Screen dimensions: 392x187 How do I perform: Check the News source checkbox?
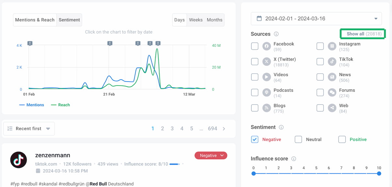320,77
